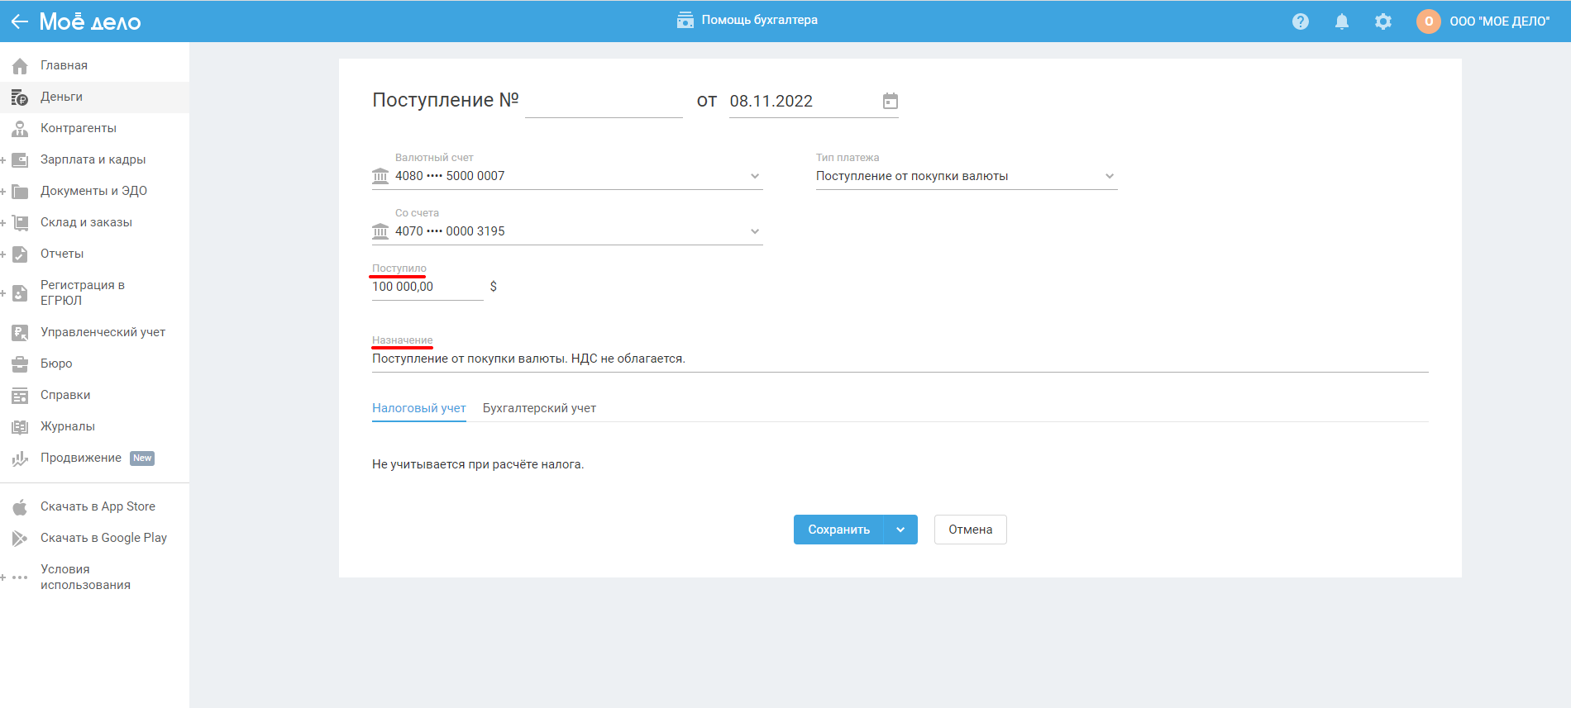Image resolution: width=1571 pixels, height=708 pixels.
Task: Open Главная from the sidebar
Action: point(64,65)
